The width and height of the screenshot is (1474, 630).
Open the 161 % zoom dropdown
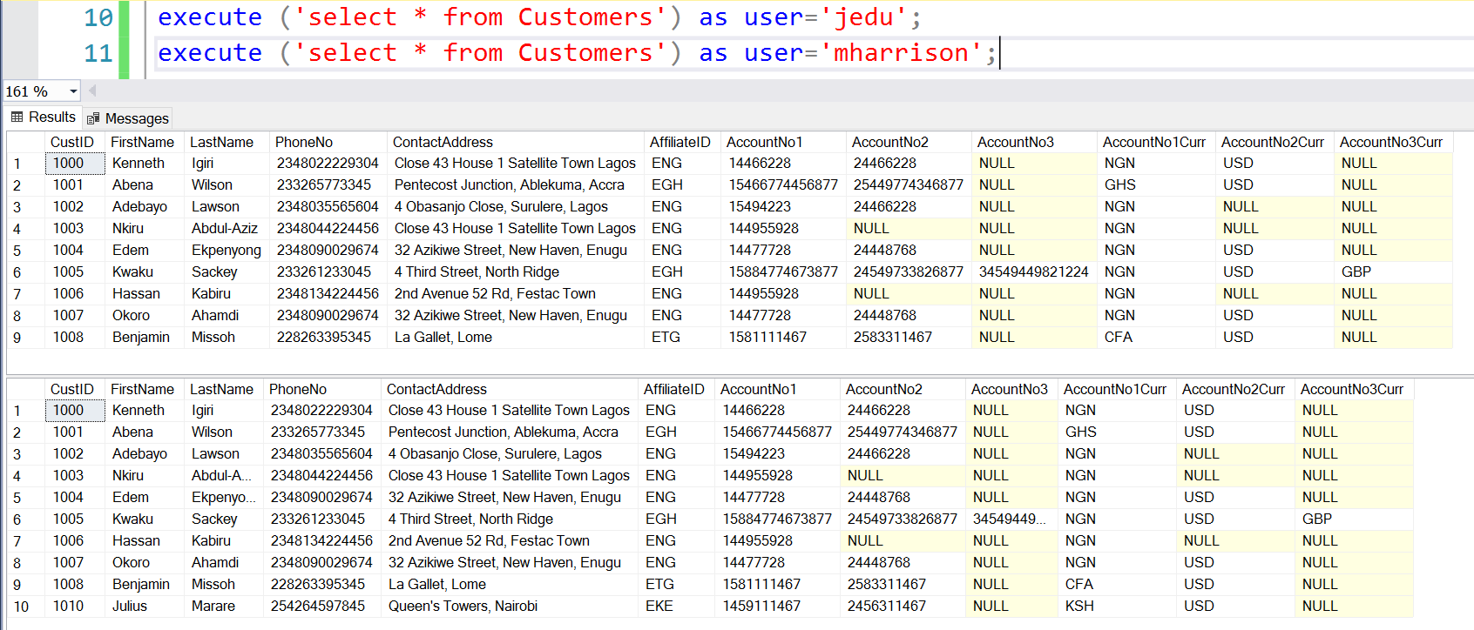click(x=73, y=91)
